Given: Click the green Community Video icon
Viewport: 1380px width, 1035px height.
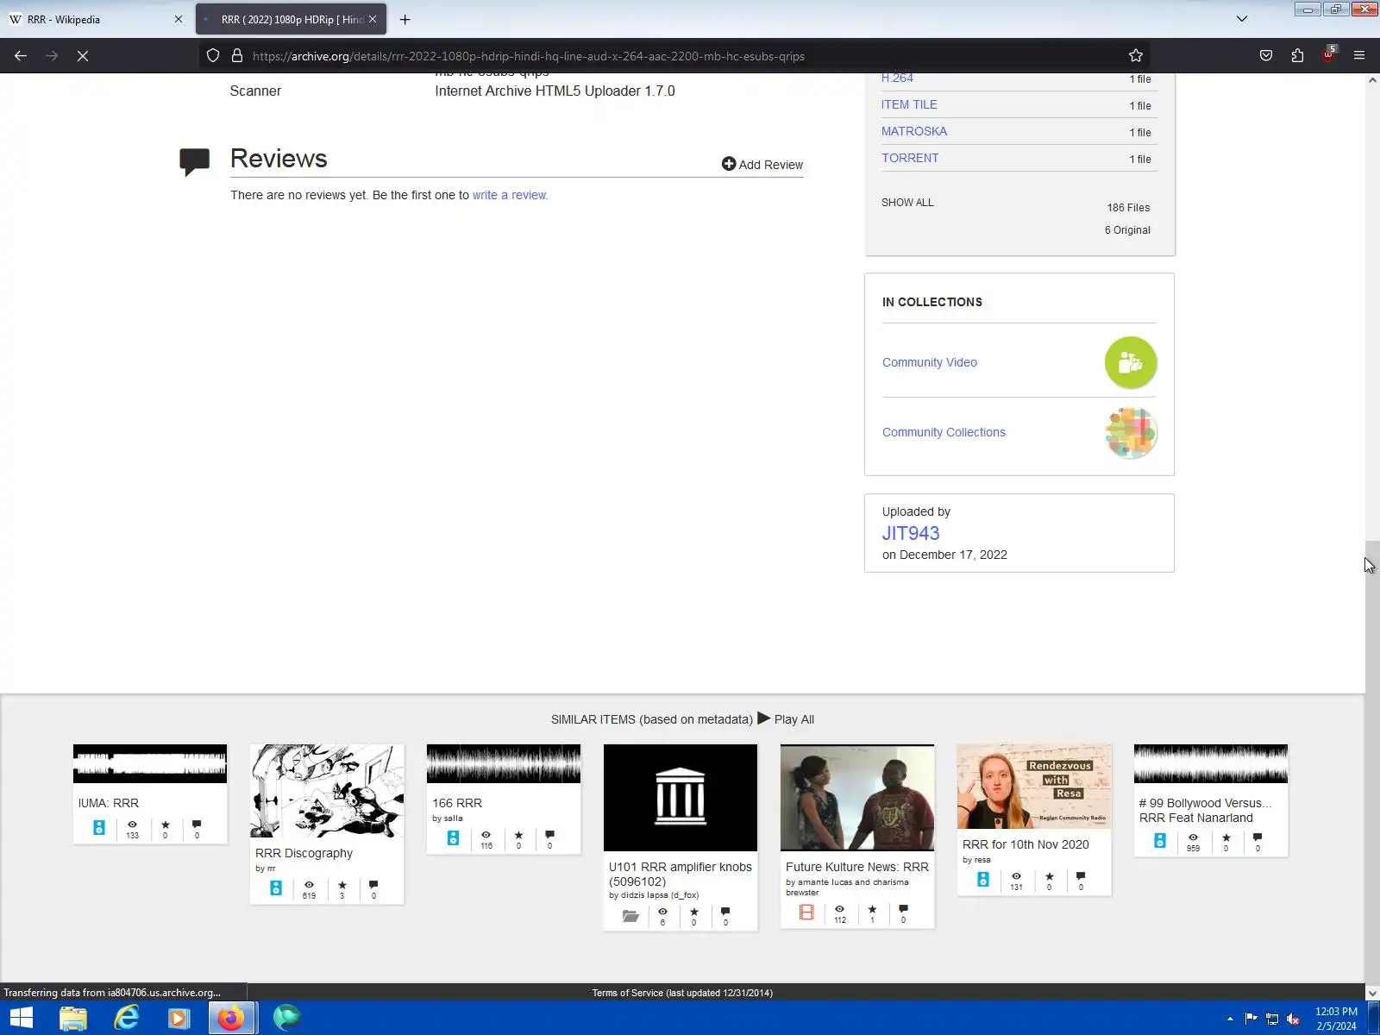Looking at the screenshot, I should point(1131,362).
